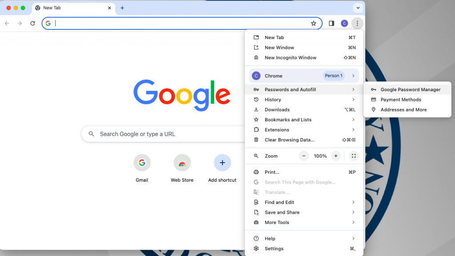The width and height of the screenshot is (455, 256).
Task: Click the Bookmarks and Lists star icon
Action: click(x=256, y=120)
